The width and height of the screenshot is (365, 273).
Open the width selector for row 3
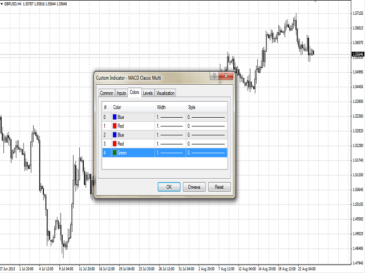(x=171, y=144)
